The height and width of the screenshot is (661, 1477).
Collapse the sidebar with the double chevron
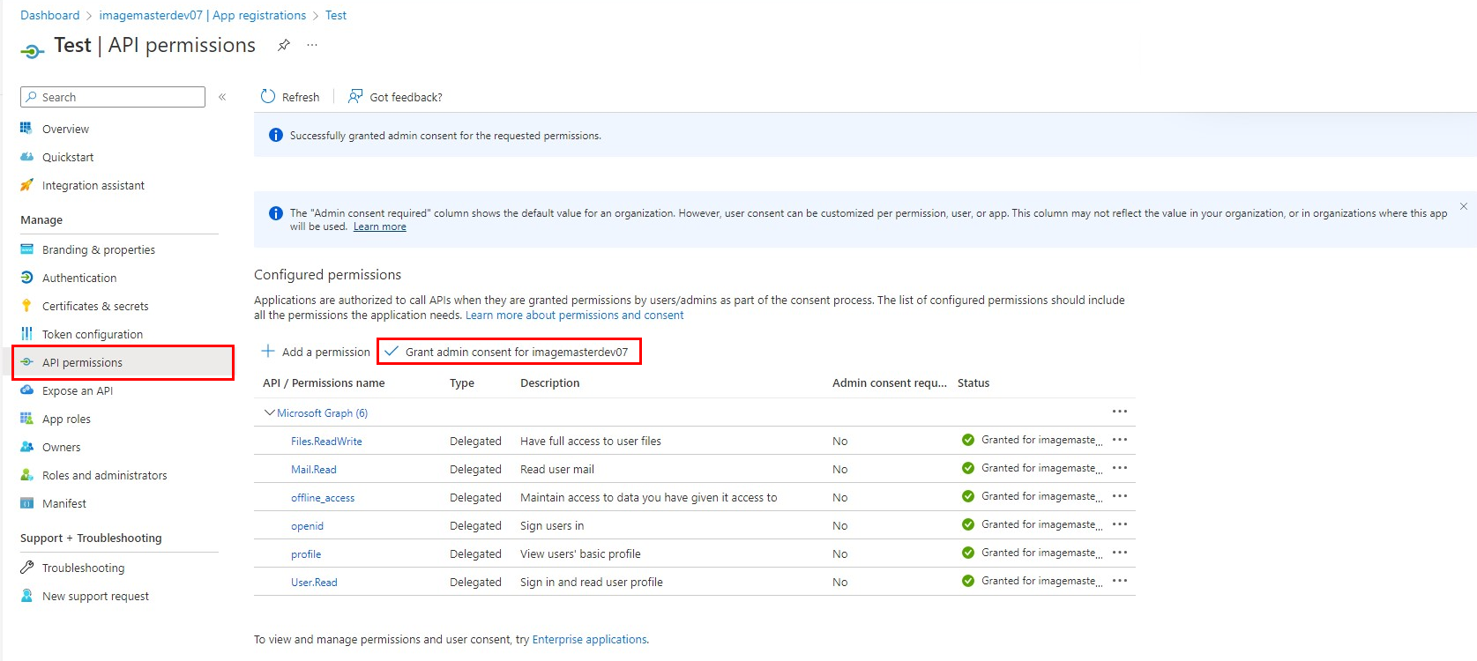click(222, 97)
